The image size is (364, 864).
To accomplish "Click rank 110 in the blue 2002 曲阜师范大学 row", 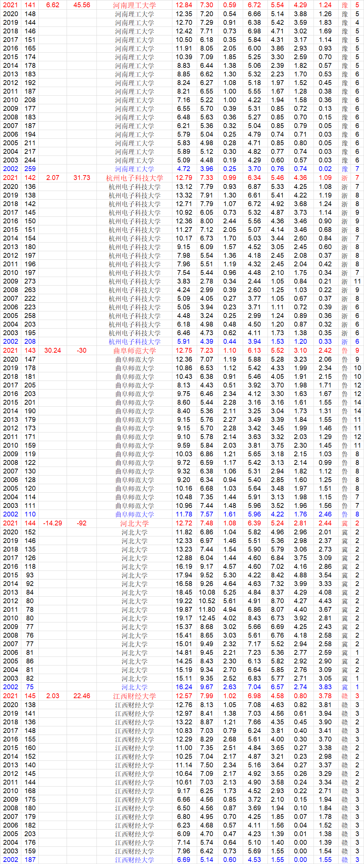I will [30, 514].
